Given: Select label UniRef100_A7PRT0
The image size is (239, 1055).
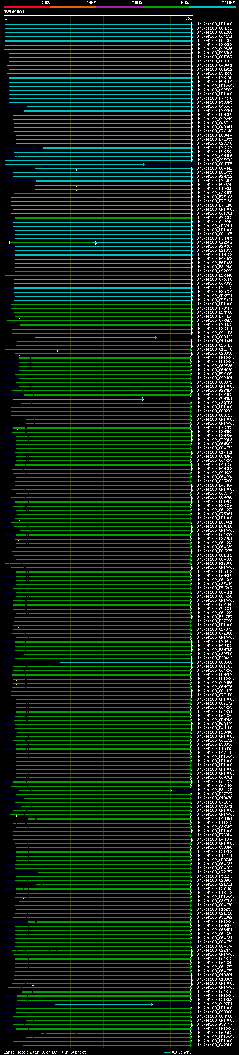Looking at the screenshot, I should (214, 98).
